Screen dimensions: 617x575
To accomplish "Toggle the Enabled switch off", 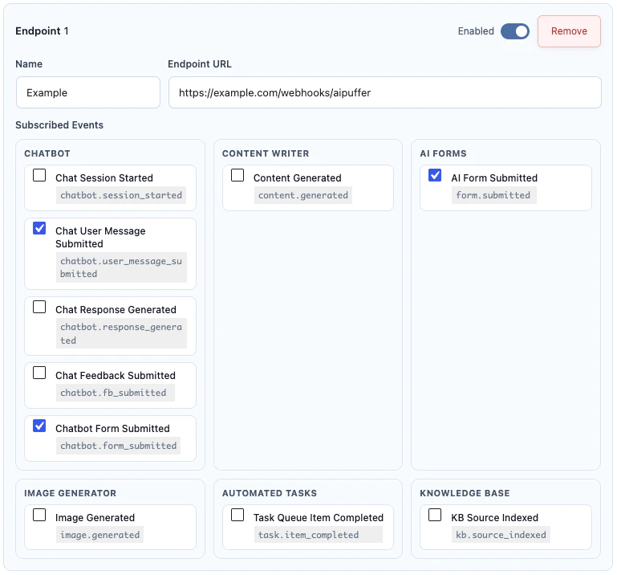I will click(x=514, y=31).
